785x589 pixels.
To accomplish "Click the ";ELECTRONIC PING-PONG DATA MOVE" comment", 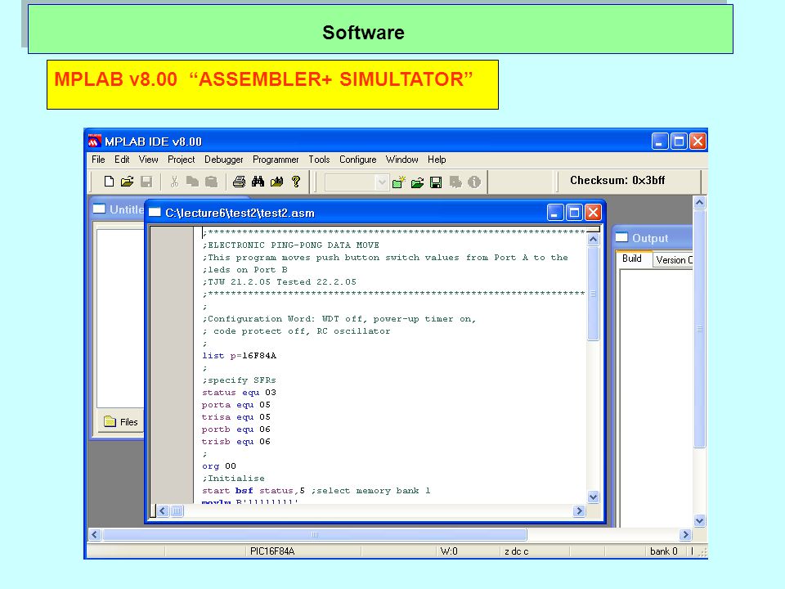I will point(291,245).
